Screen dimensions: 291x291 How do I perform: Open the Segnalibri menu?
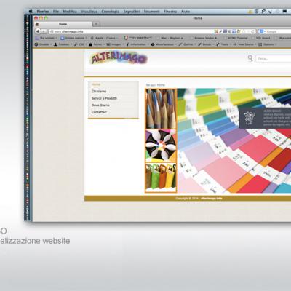(132, 12)
